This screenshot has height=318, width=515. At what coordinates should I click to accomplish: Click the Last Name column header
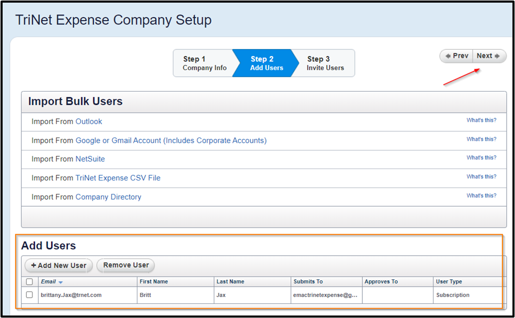click(x=252, y=281)
